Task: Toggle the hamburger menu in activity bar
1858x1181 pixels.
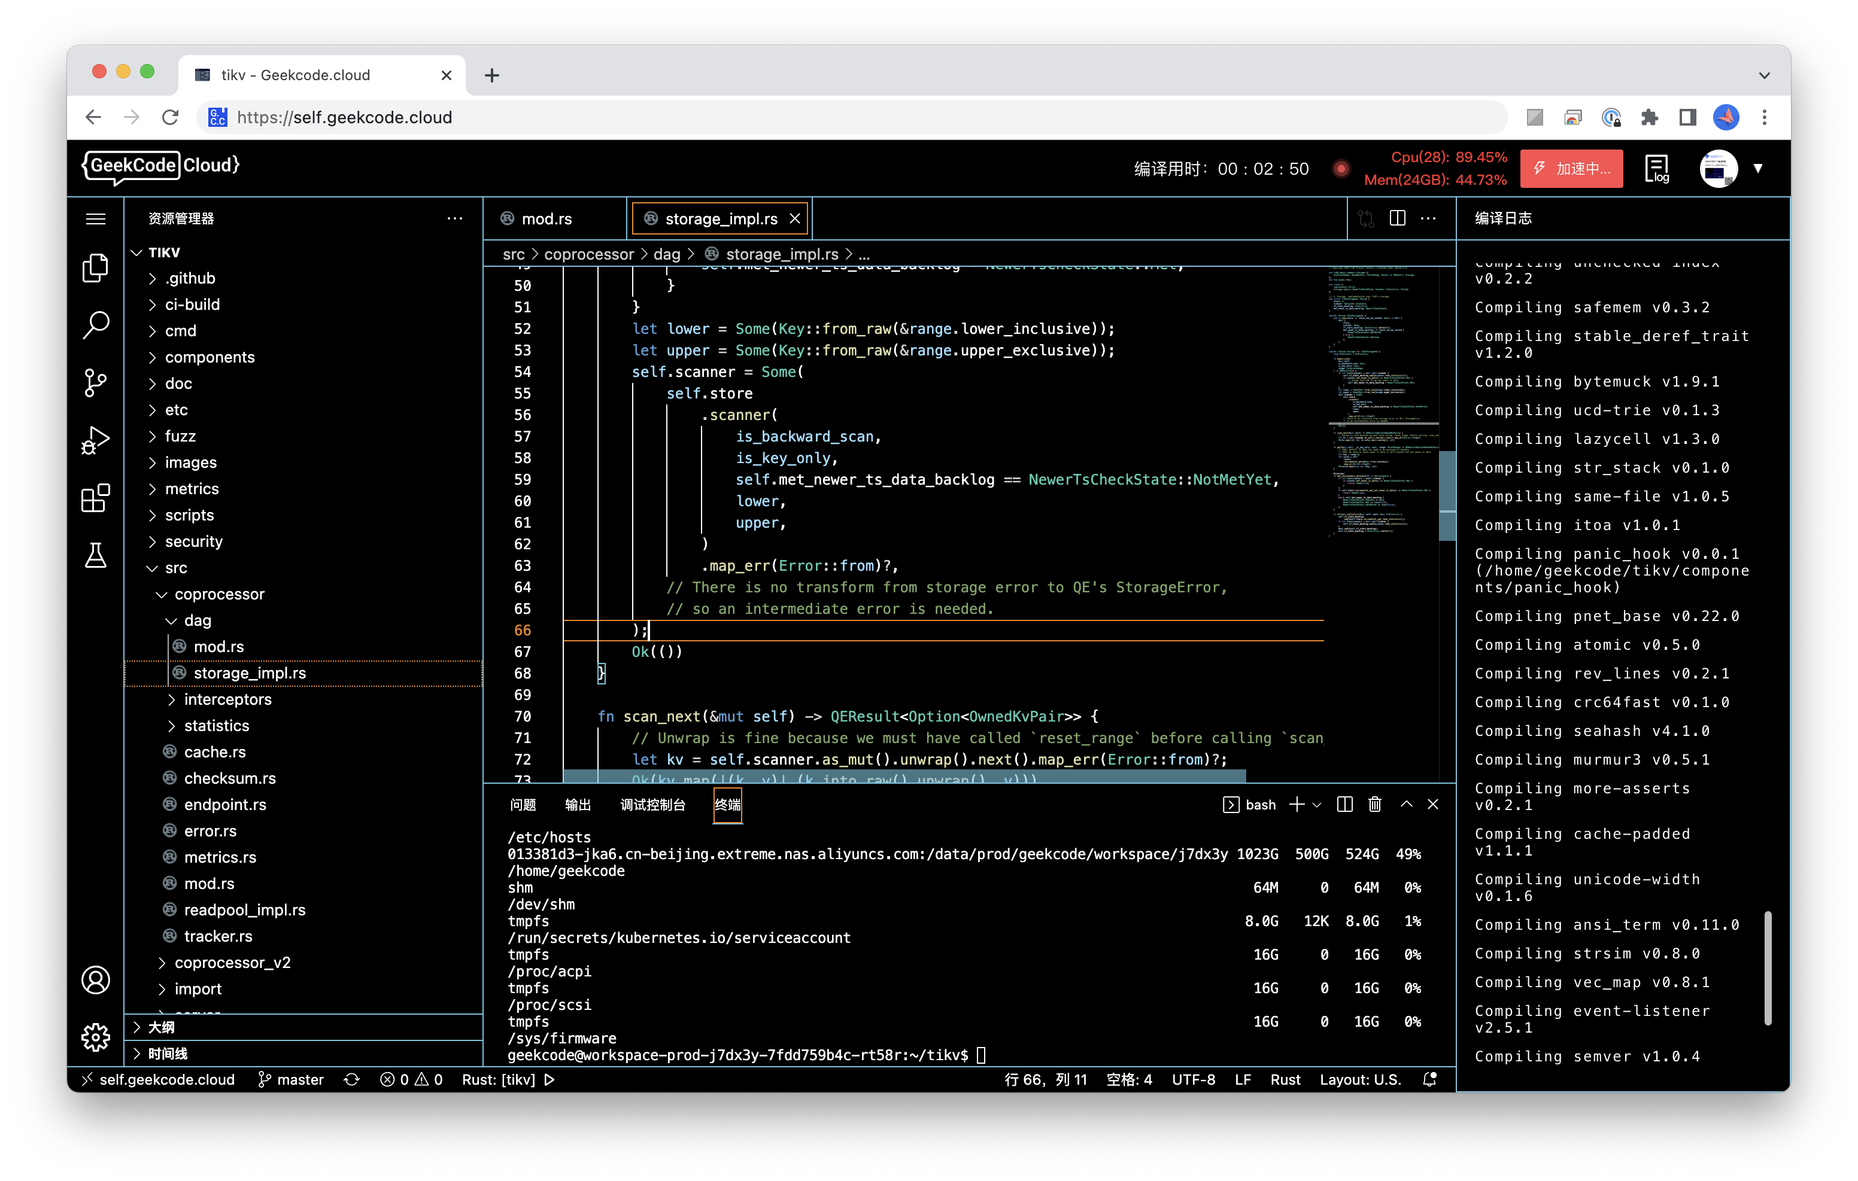Action: 95,218
